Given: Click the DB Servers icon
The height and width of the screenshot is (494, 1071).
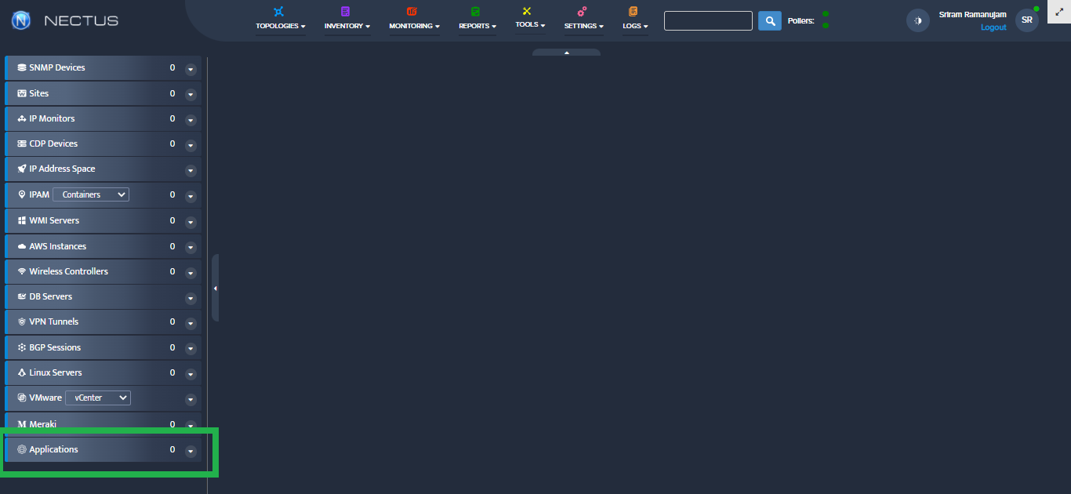Looking at the screenshot, I should tap(22, 296).
